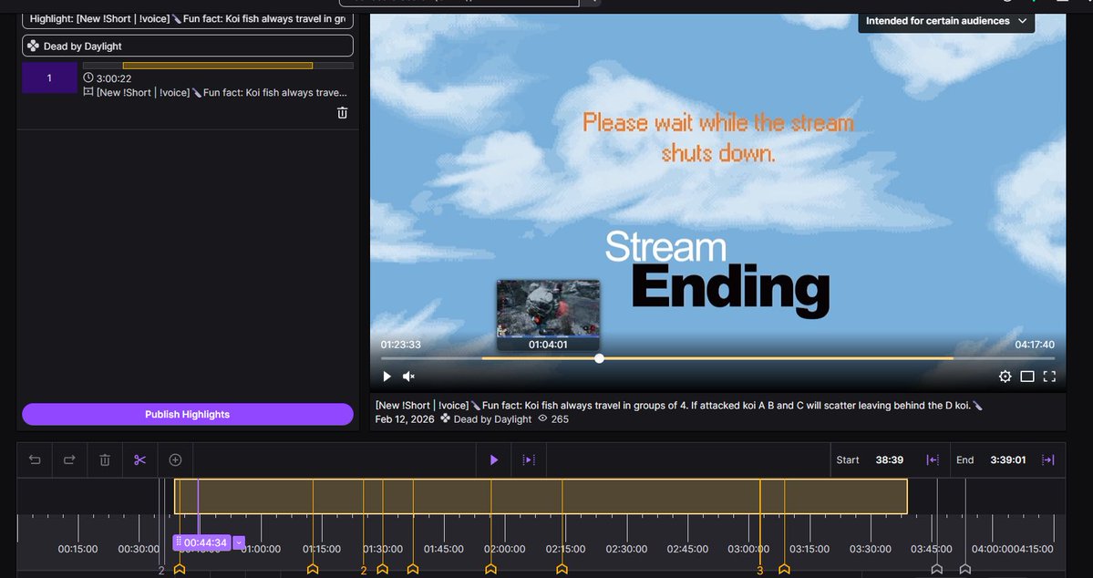Select highlight segment 1 in the sidebar list
1093x578 pixels.
49,77
